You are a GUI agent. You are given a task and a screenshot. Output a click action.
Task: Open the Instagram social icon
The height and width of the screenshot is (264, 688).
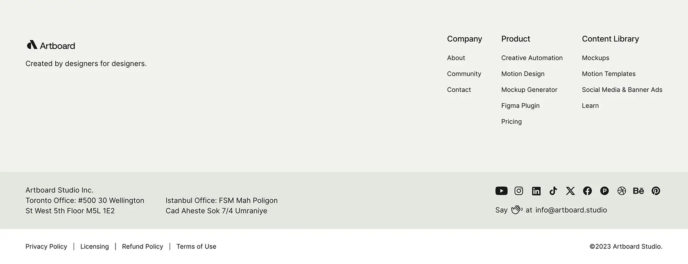519,191
